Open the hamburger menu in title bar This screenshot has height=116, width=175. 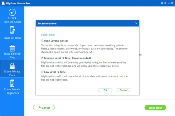165,3
